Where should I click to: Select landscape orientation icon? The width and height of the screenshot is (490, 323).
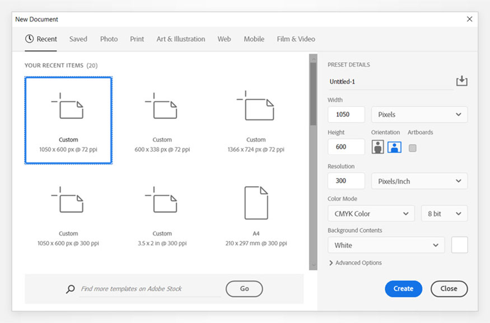(394, 147)
